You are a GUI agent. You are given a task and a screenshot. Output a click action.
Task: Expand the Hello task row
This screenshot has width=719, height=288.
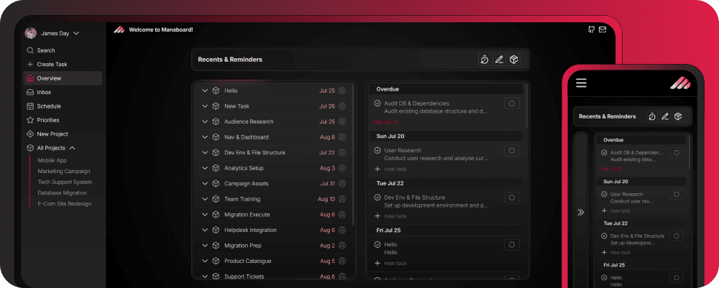(x=204, y=90)
